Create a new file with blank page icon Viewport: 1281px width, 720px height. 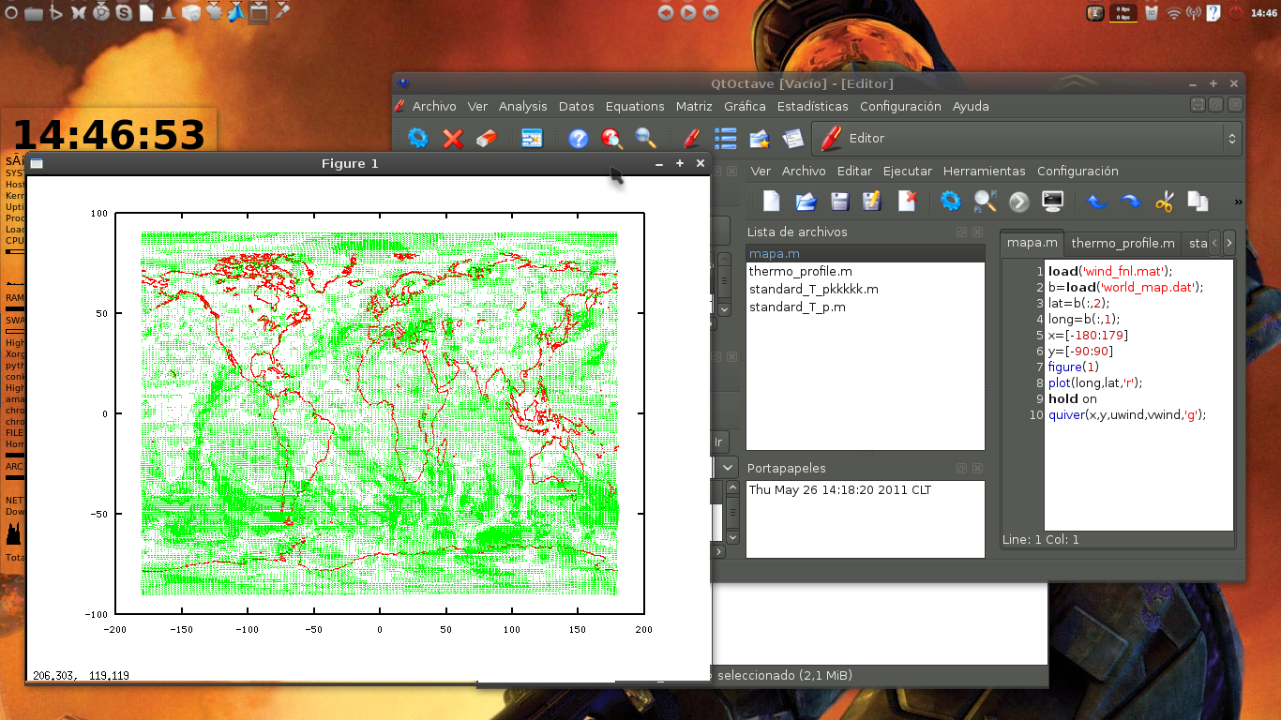click(x=771, y=201)
